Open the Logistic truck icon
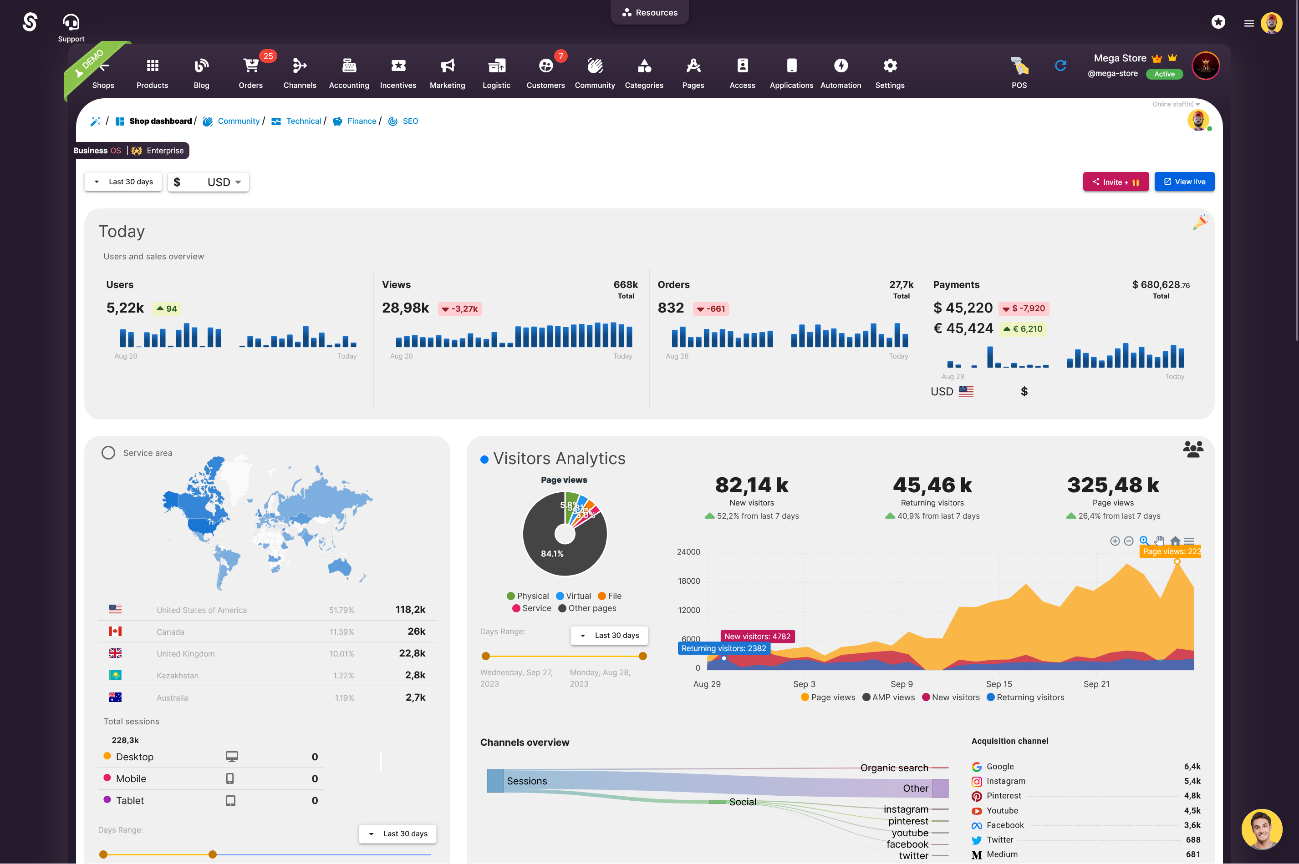This screenshot has height=864, width=1299. pos(496,66)
